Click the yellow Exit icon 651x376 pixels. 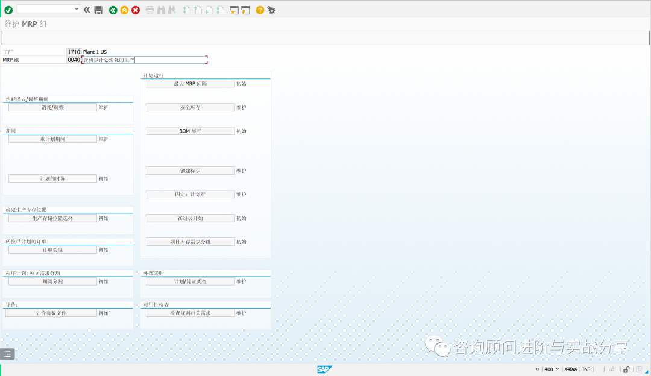click(x=123, y=10)
